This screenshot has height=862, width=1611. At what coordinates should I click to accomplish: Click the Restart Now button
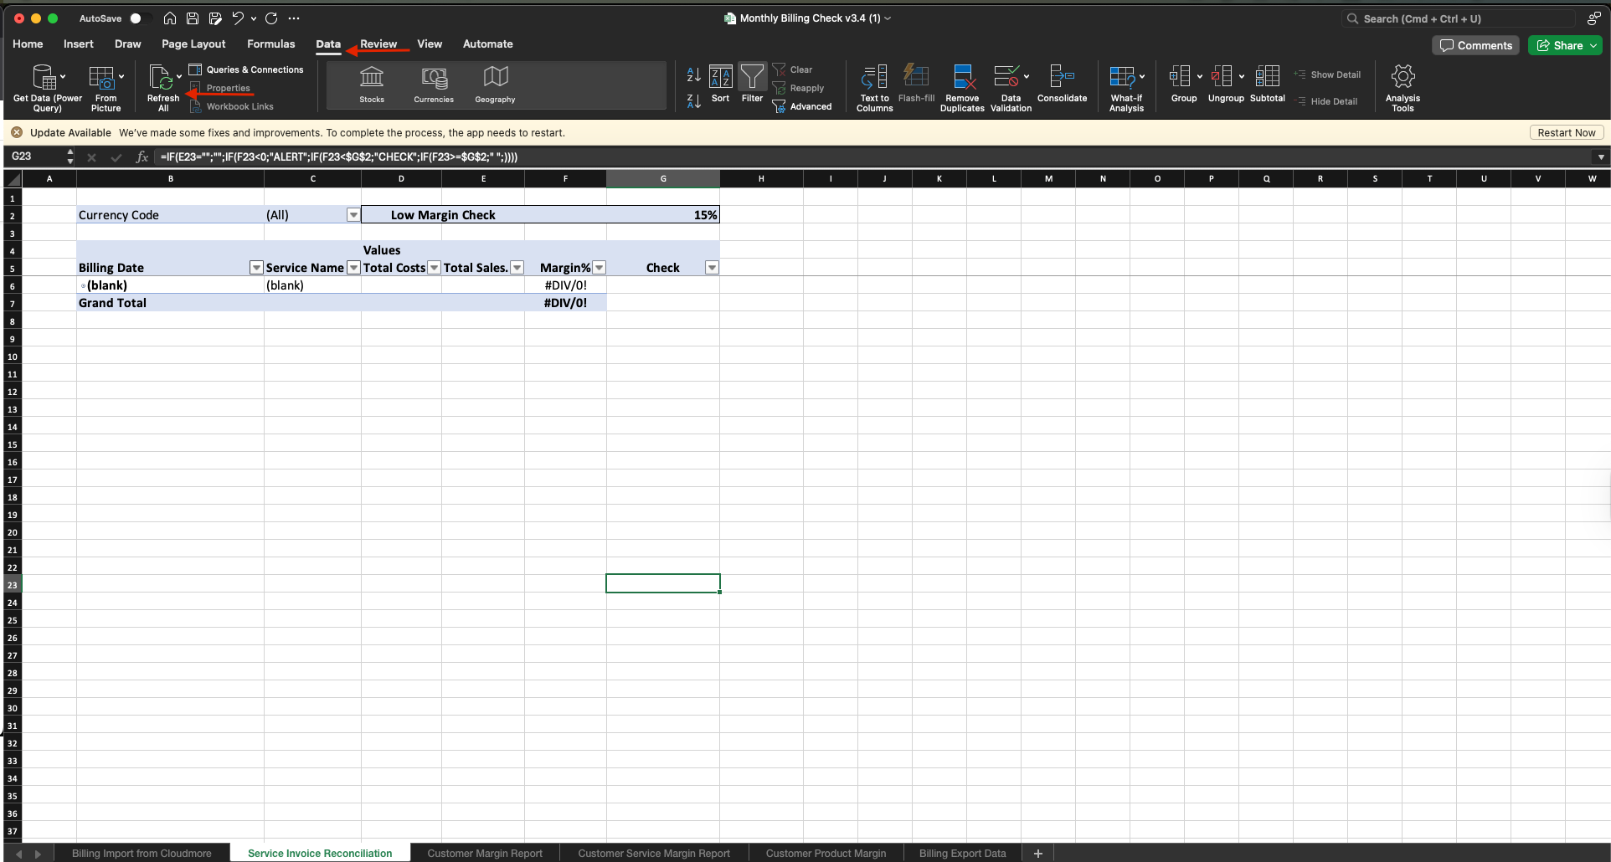click(x=1566, y=133)
